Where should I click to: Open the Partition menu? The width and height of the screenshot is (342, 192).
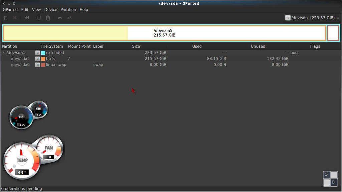[68, 10]
